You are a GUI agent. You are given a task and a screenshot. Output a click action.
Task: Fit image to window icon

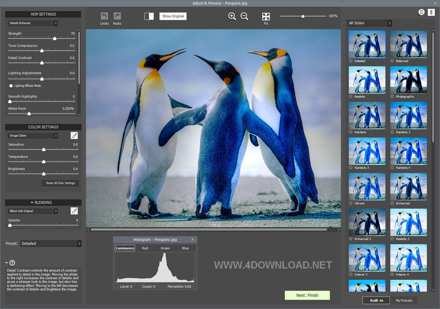pyautogui.click(x=266, y=16)
